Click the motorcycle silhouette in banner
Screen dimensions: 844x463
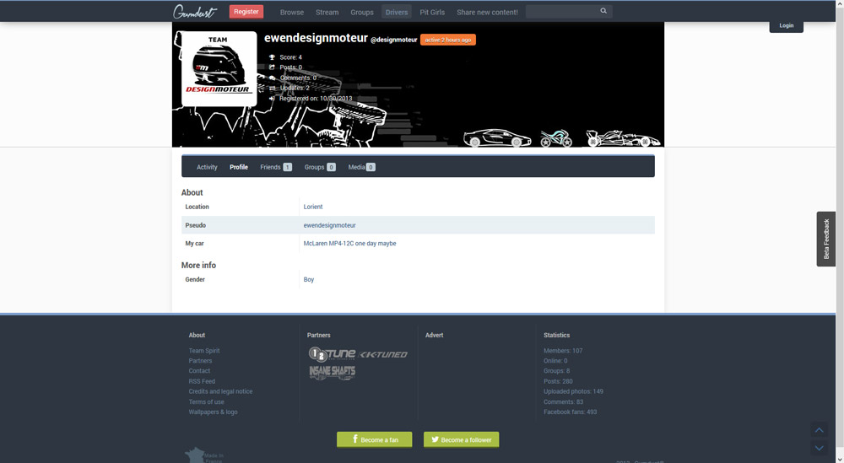pyautogui.click(x=556, y=137)
